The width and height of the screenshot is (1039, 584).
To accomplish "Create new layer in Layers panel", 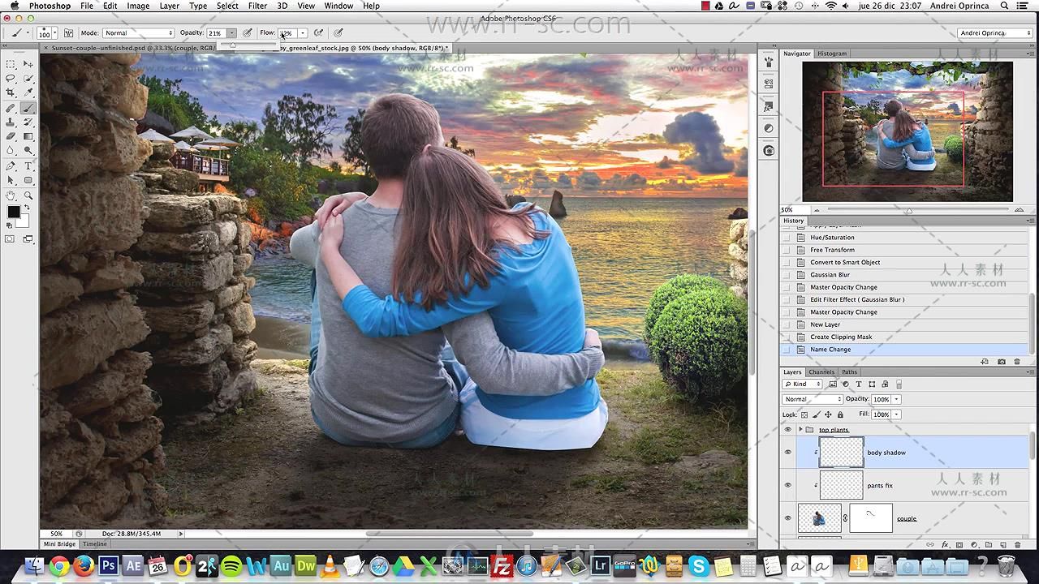I will click(x=1003, y=544).
